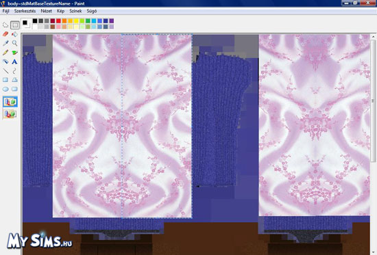
Task: Select the Magnifier zoom tool
Action: point(14,43)
